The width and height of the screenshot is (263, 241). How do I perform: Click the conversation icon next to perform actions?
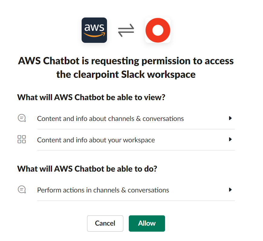[x=21, y=189]
